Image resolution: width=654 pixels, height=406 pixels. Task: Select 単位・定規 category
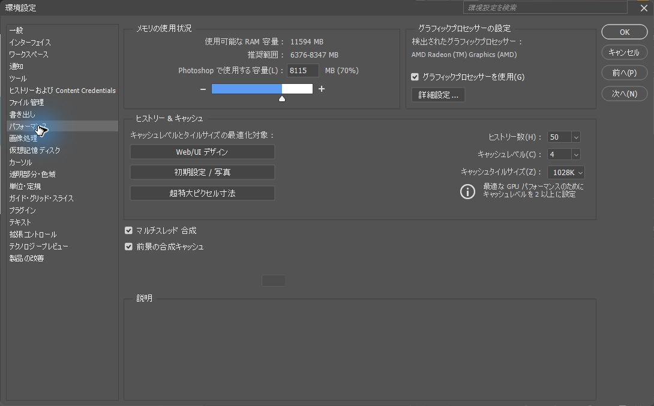tap(62, 187)
